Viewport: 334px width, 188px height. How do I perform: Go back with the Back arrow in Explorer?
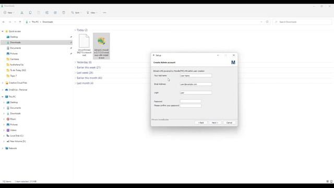(x=4, y=22)
